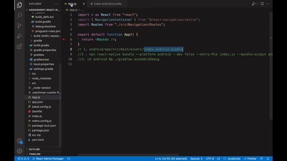Click errors and warnings status indicator
The width and height of the screenshot is (287, 161).
pos(23,159)
